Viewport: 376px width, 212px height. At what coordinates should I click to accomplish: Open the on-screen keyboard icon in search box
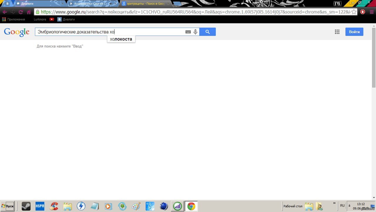point(188,32)
